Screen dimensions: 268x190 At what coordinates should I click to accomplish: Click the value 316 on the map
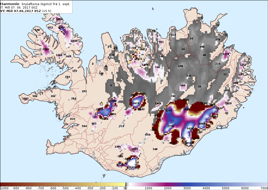pos(53,96)
